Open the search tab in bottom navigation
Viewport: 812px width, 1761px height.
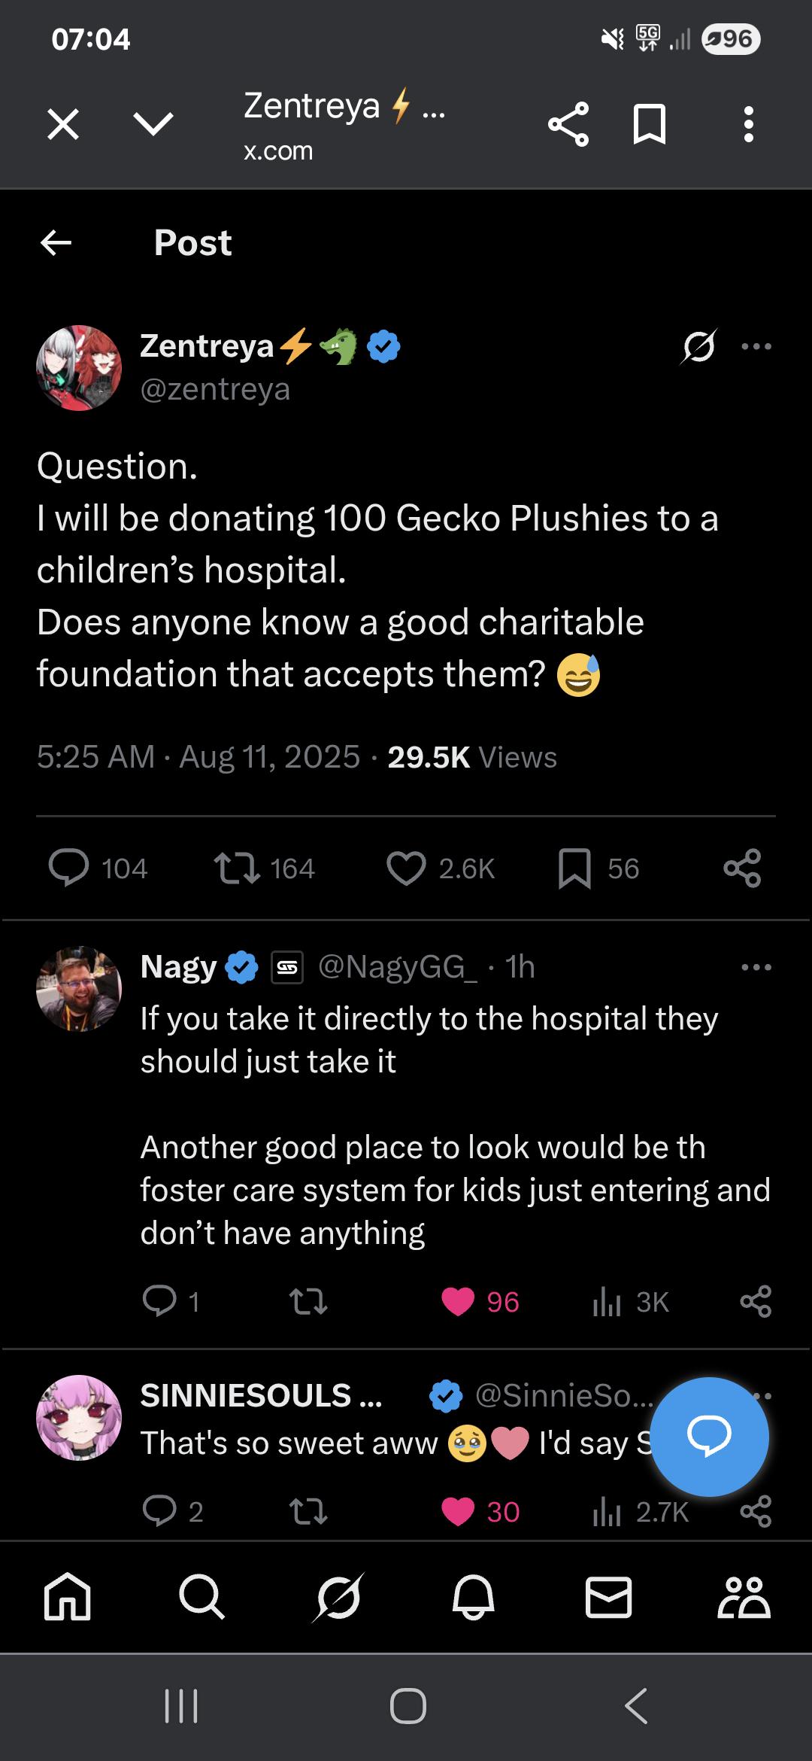tap(201, 1597)
